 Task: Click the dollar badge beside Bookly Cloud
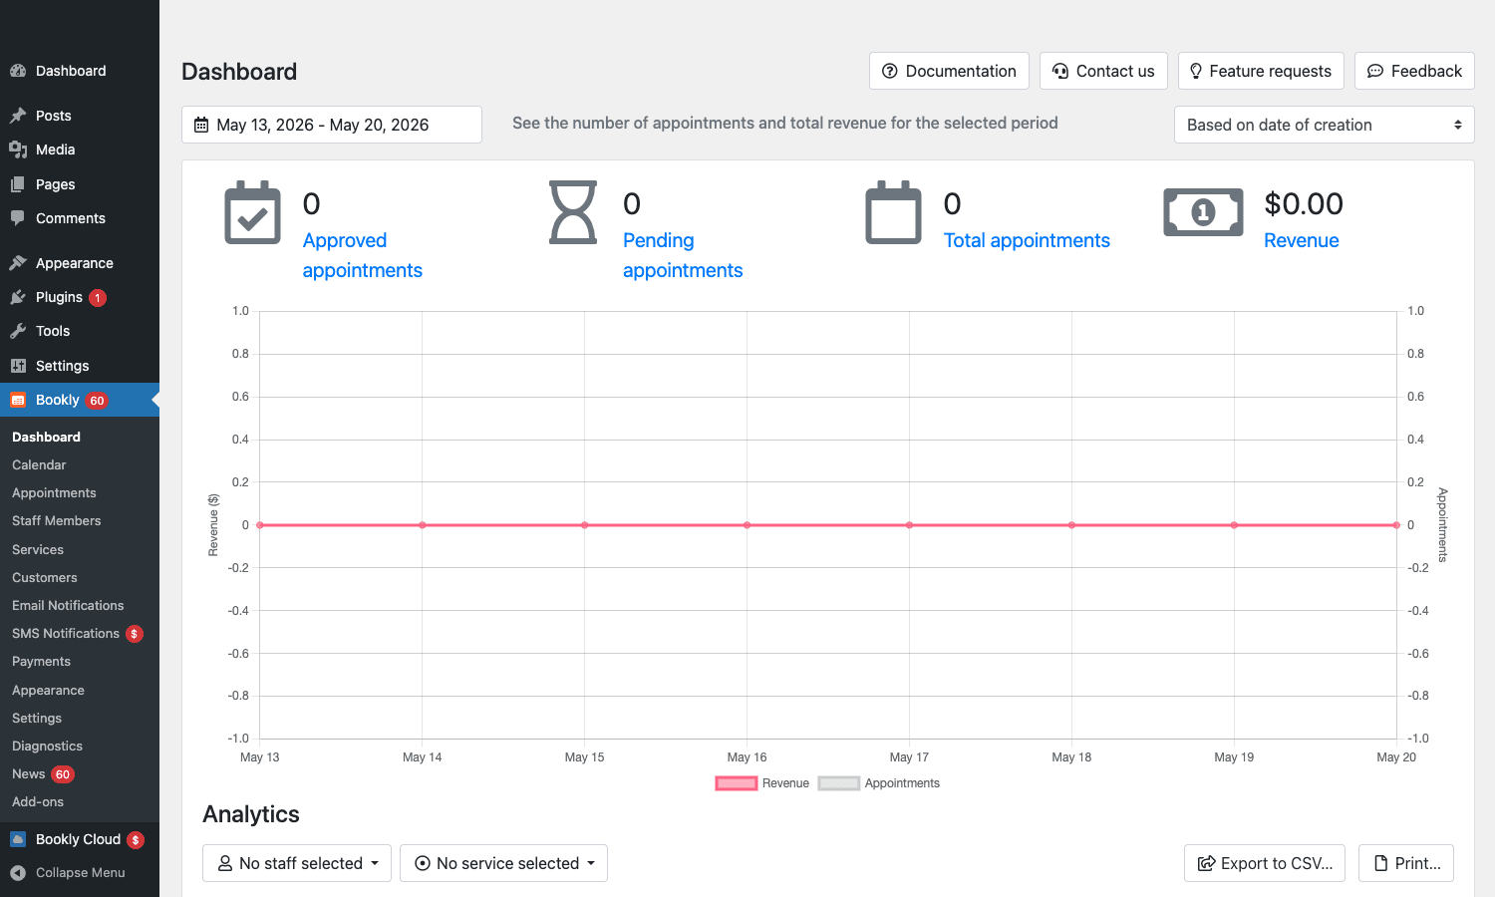coord(136,840)
